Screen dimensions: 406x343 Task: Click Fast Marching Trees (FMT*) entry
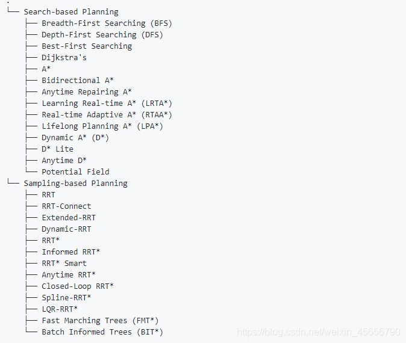100,321
